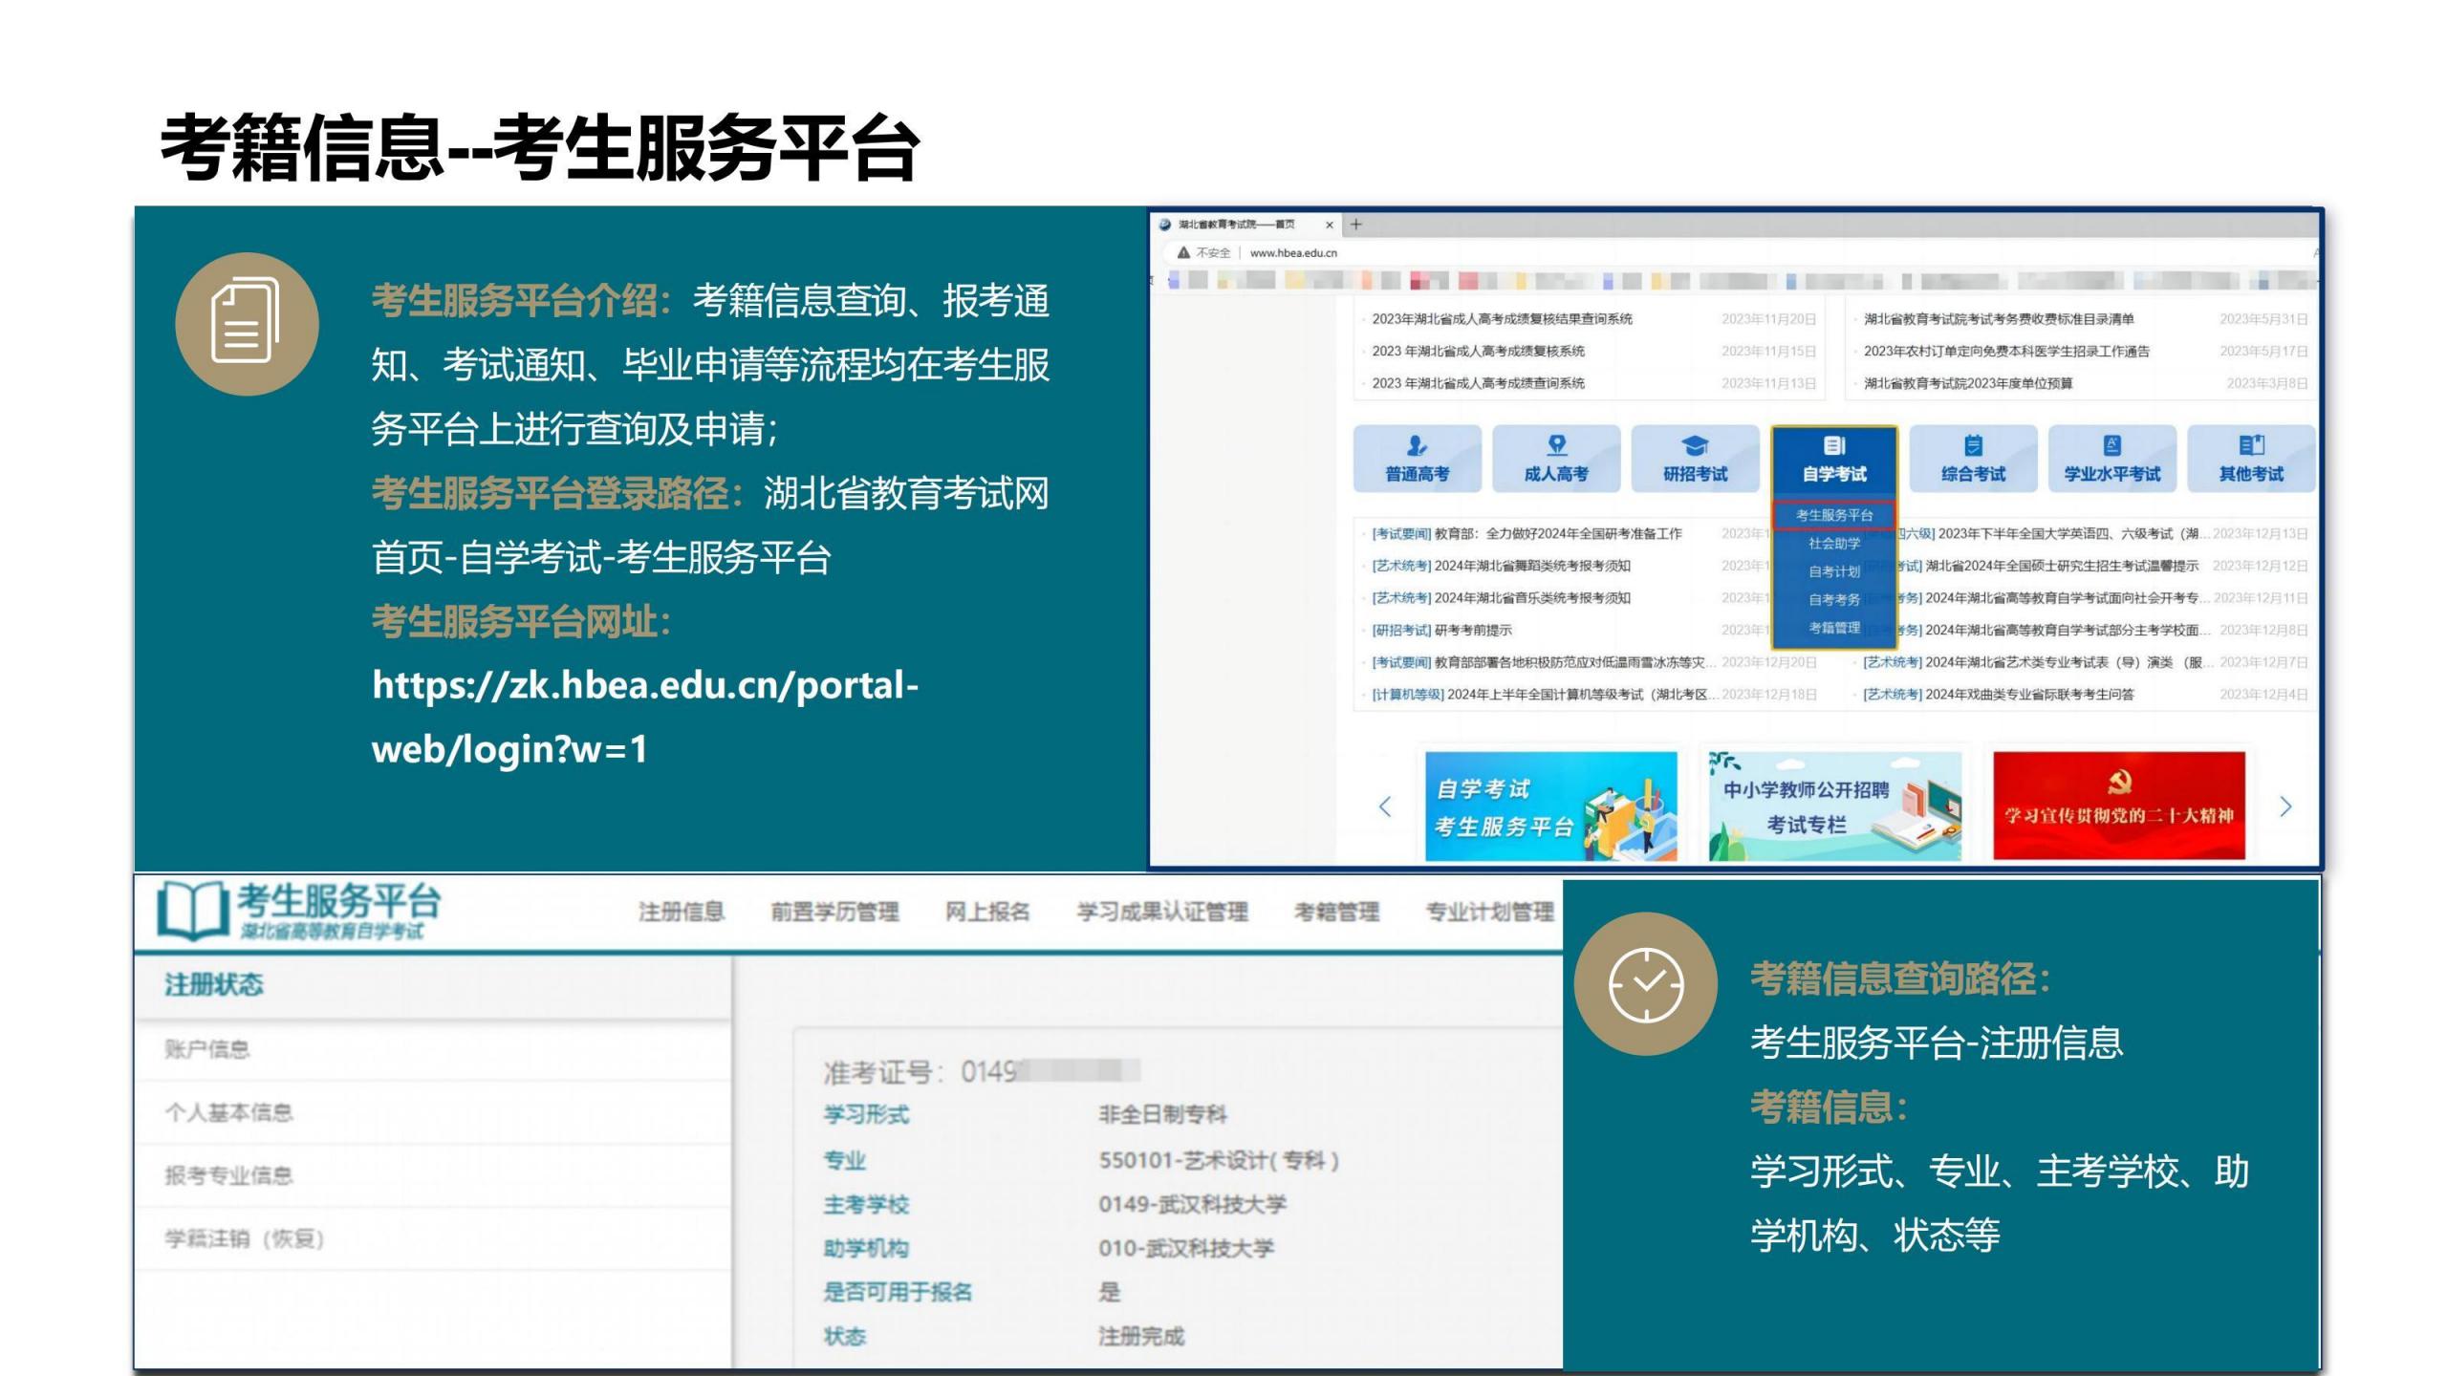Select the 自学考试 category tile
The height and width of the screenshot is (1376, 2447).
[1833, 458]
